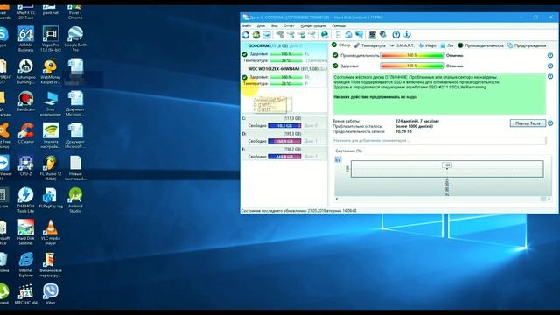This screenshot has height=315, width=560.
Task: Click the '10.59 TB' total writes value
Action: tap(403, 131)
